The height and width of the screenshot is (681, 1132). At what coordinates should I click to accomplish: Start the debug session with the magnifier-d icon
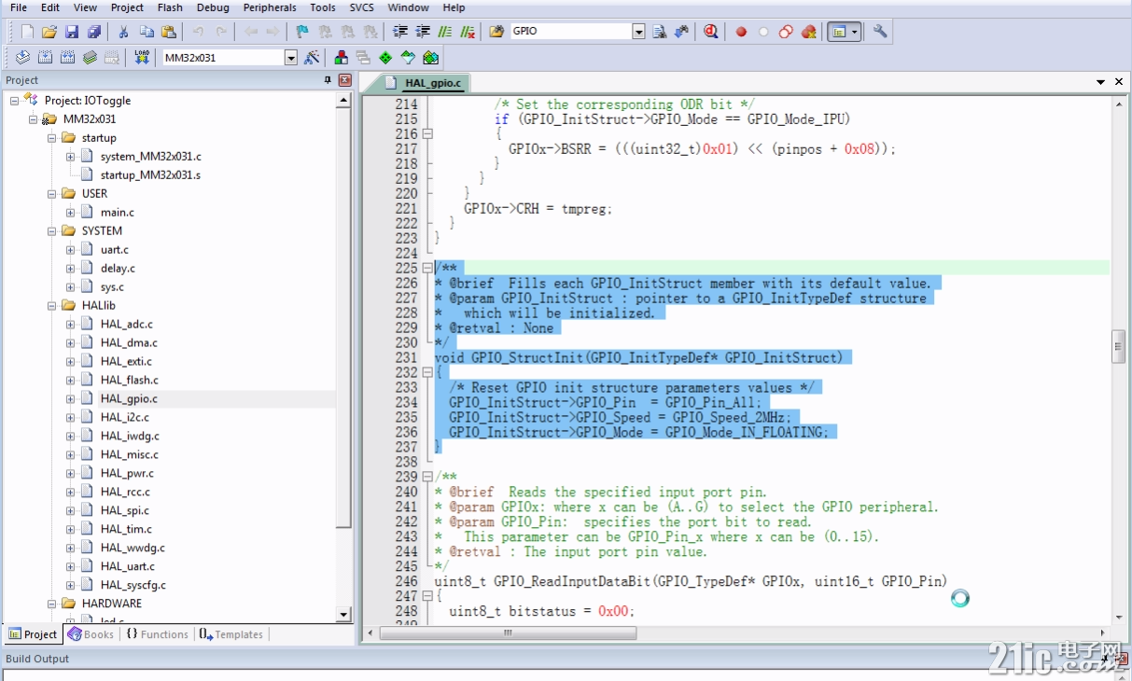711,32
